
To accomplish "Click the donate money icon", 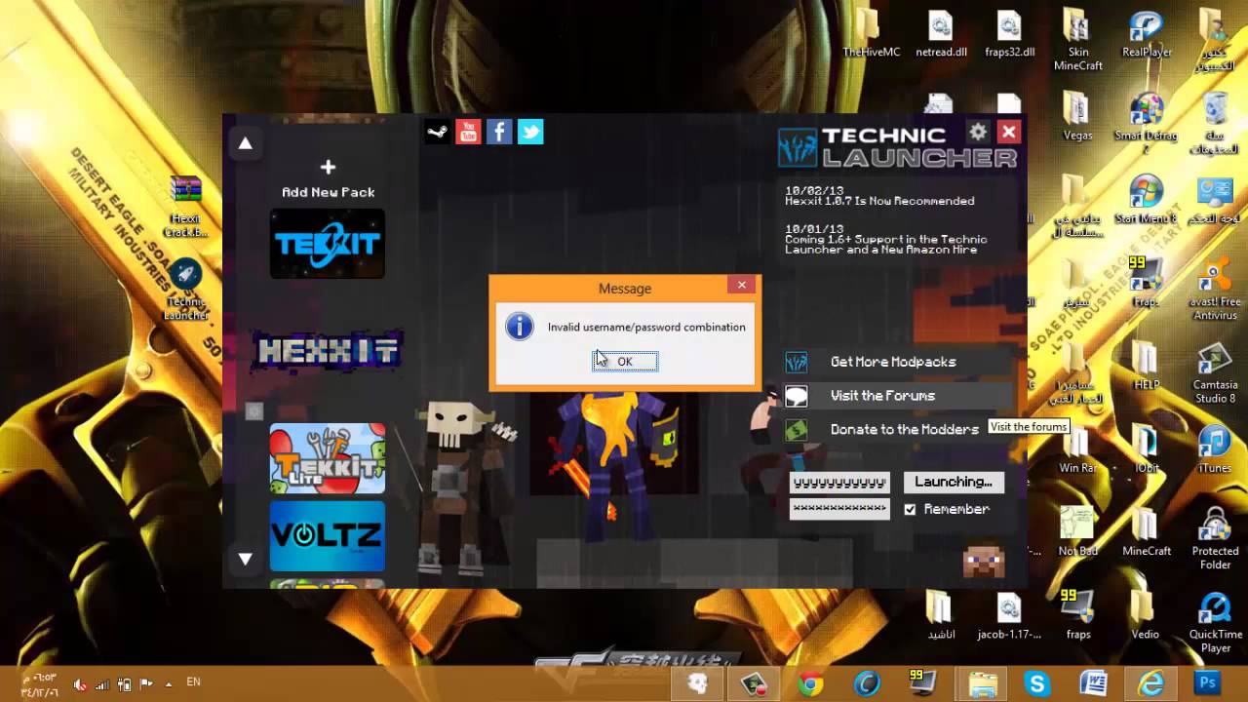I will click(797, 430).
